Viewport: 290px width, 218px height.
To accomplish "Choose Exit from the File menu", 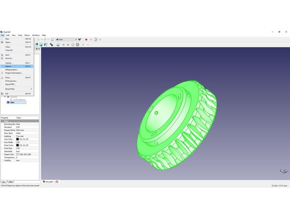I will (17, 94).
